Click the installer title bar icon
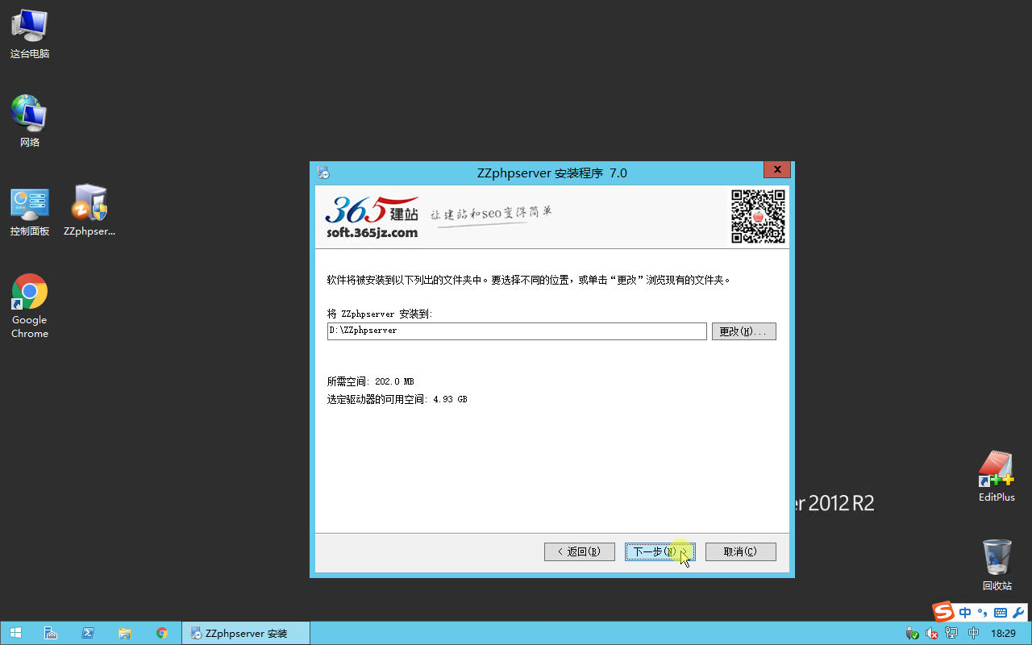 coord(323,173)
